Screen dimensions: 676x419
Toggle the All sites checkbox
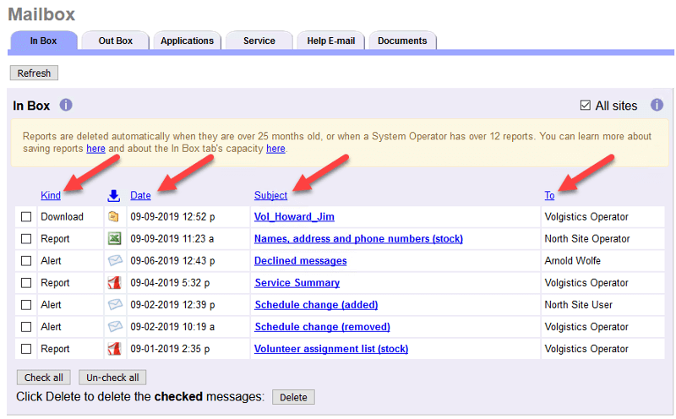(586, 106)
